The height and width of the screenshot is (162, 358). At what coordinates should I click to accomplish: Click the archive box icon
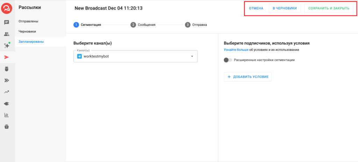[7, 126]
